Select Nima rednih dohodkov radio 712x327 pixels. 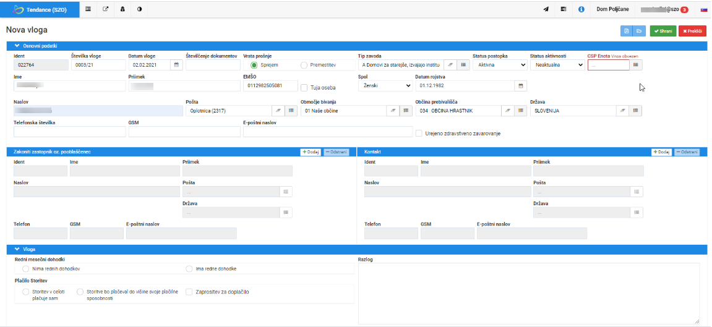tap(25, 269)
